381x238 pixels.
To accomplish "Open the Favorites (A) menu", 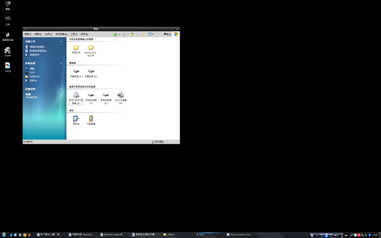I will click(61, 35).
